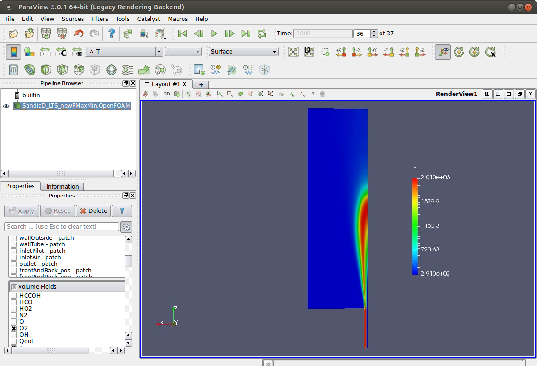Screen dimensions: 537x366
Task: Click the Delete button
Action: pos(94,211)
